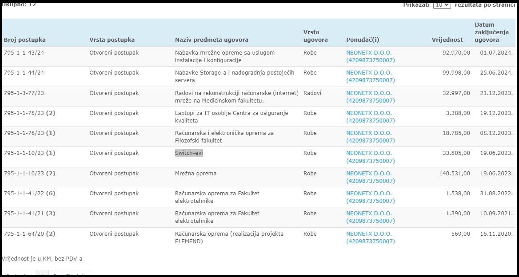The height and width of the screenshot is (277, 519).
Task: Click the 'Vrsta postupka' column header
Action: (112, 40)
